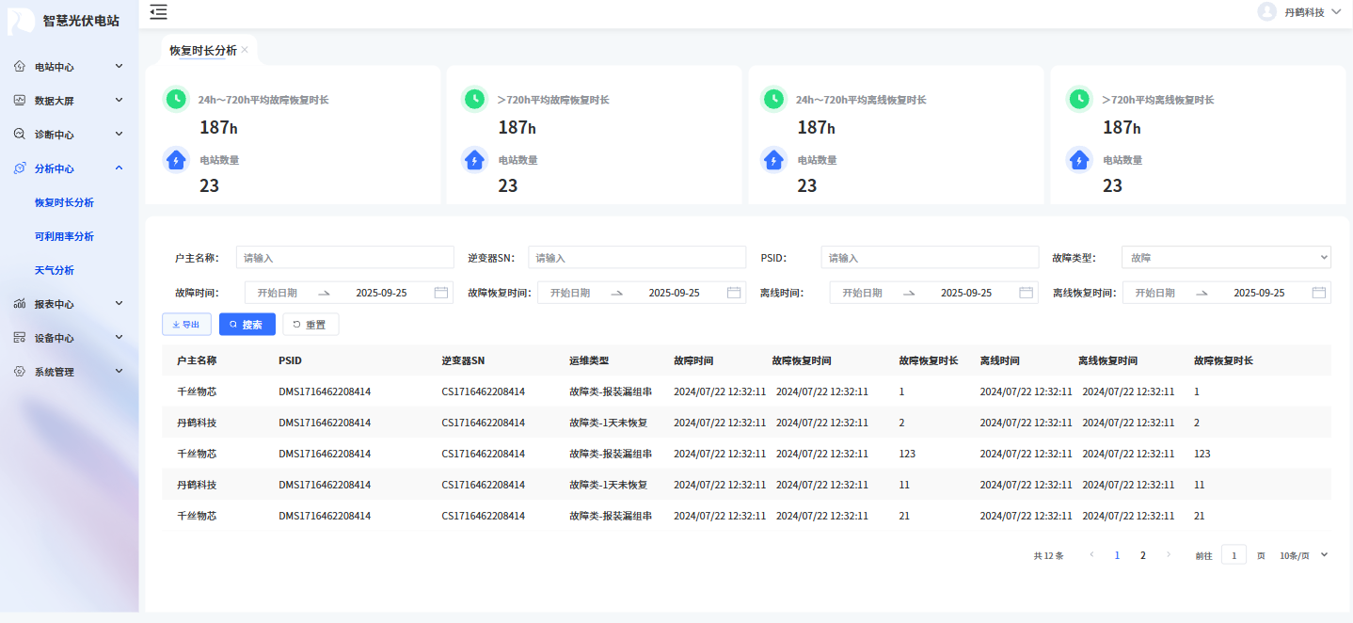Open the 故障类型 dropdown
Image resolution: width=1353 pixels, height=623 pixels.
[1225, 257]
